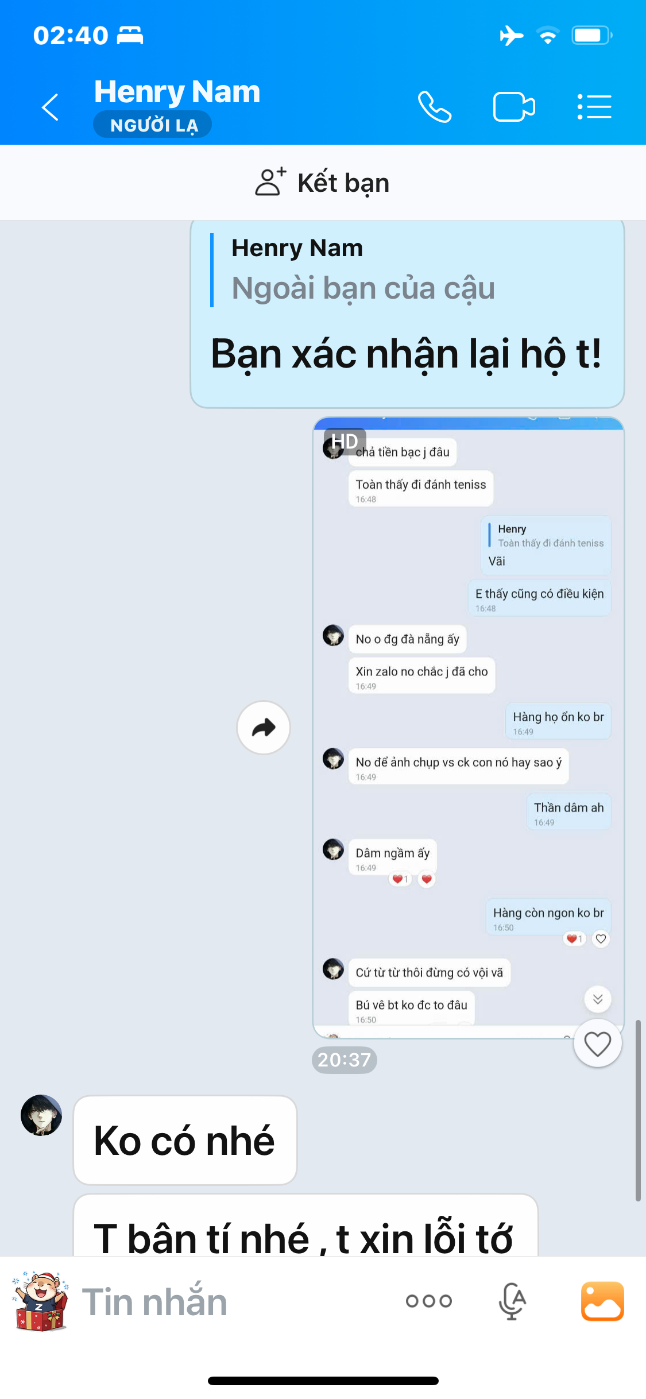Tap the avatar next to Ko có nhé
The image size is (646, 1399).
[41, 1115]
